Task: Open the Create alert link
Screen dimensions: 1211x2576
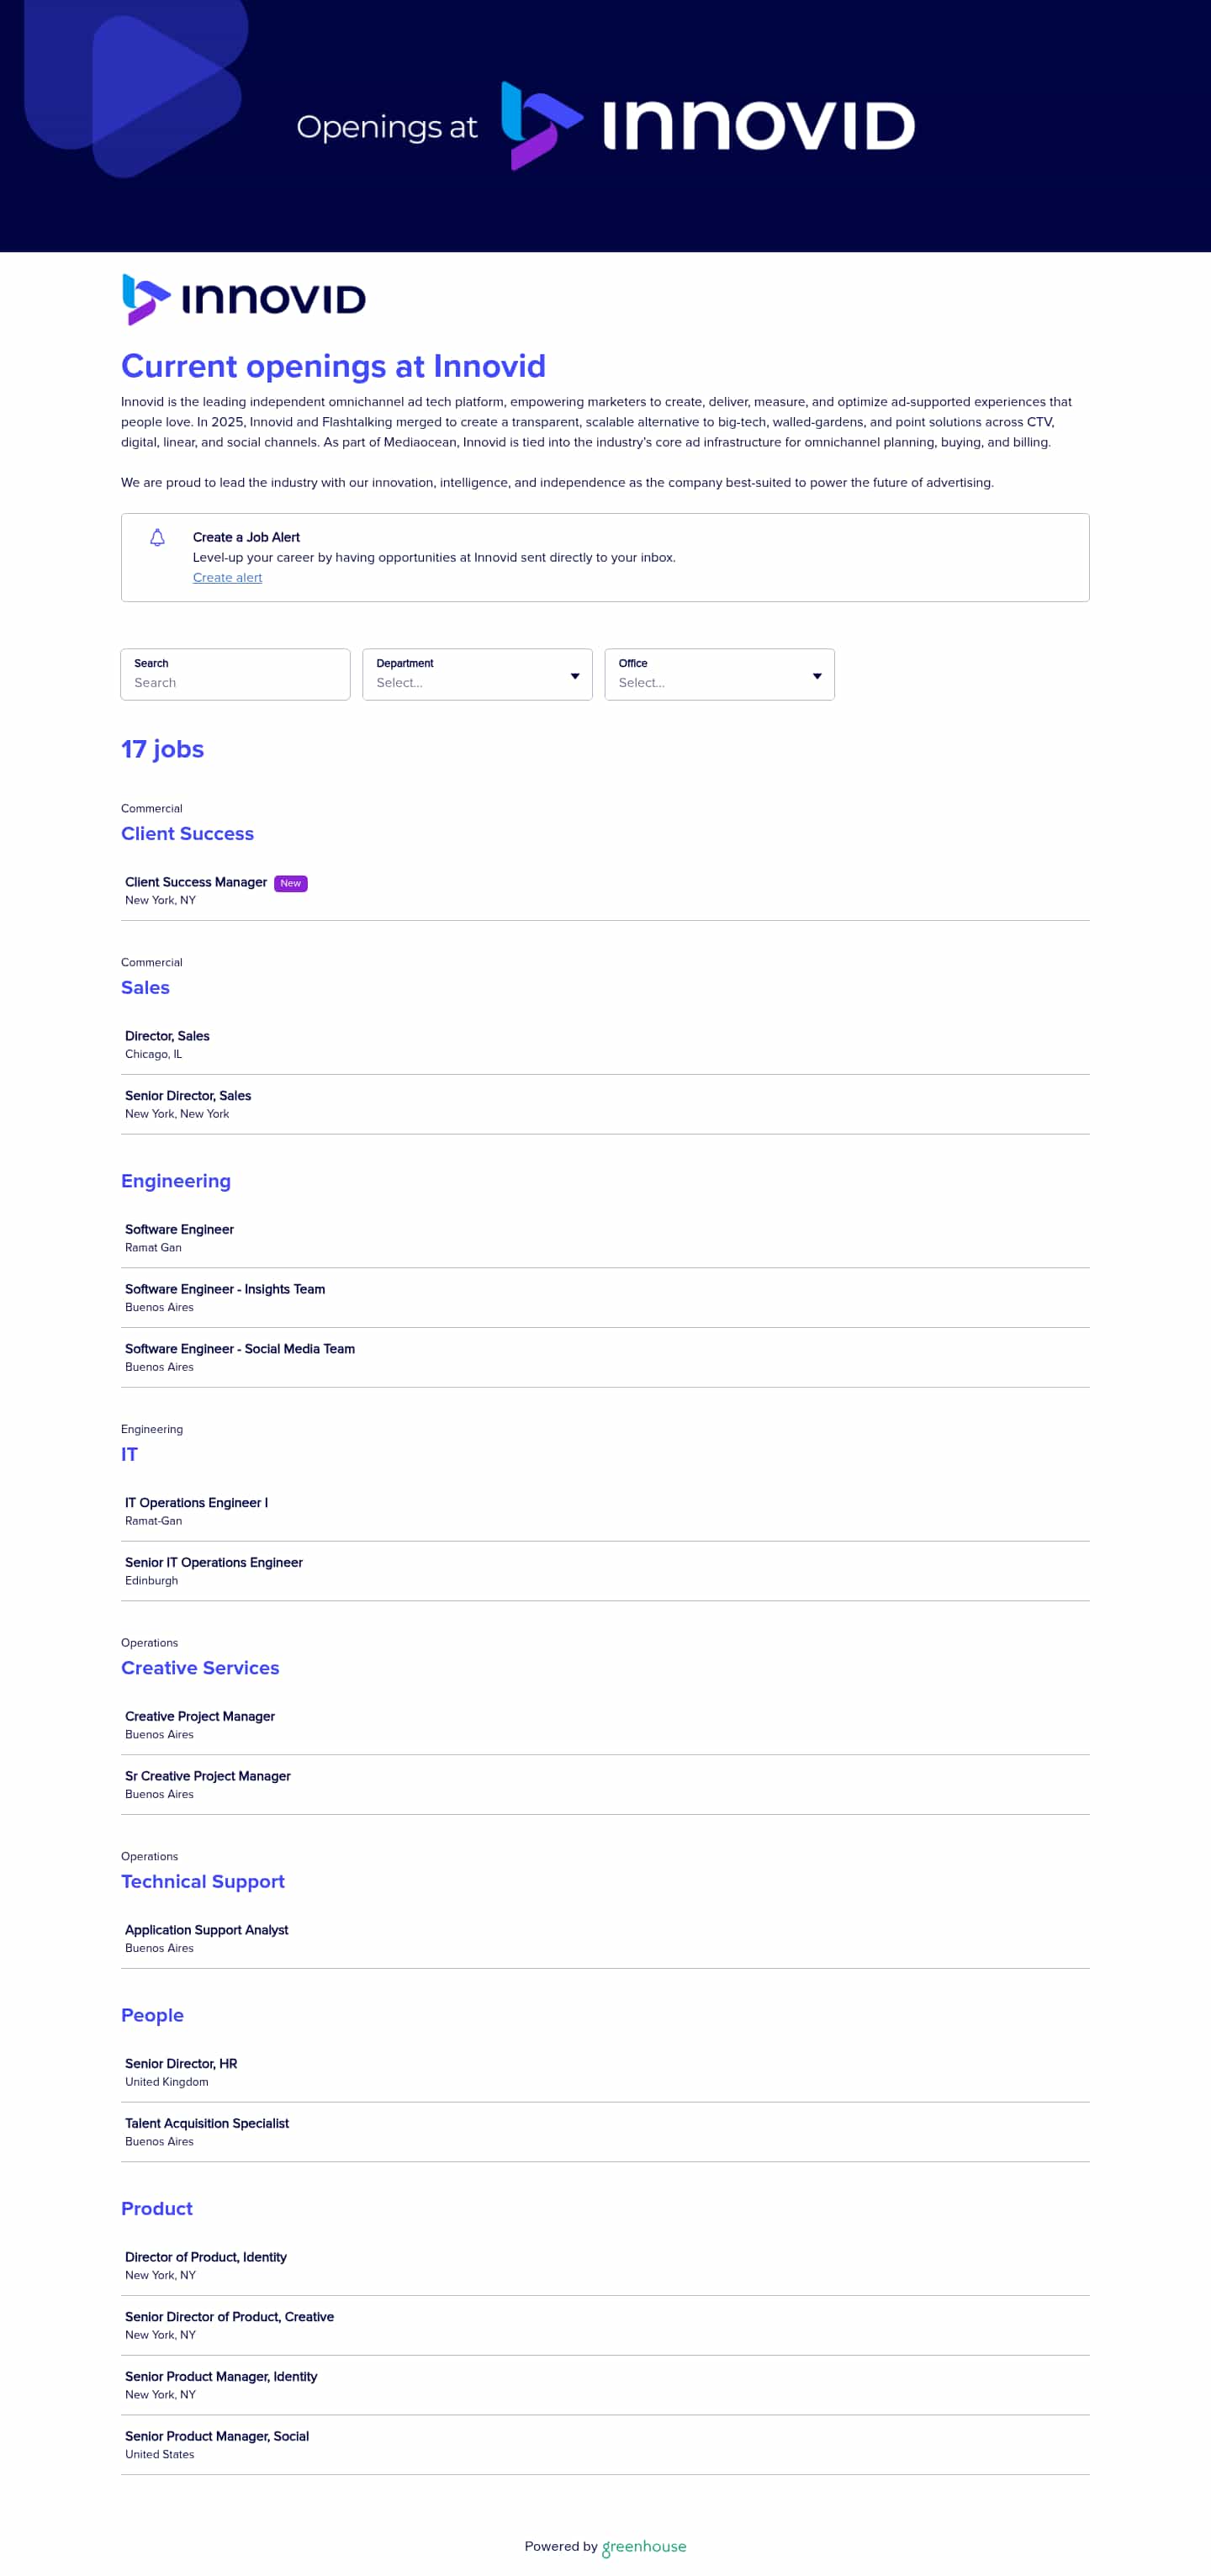Action: pos(227,578)
